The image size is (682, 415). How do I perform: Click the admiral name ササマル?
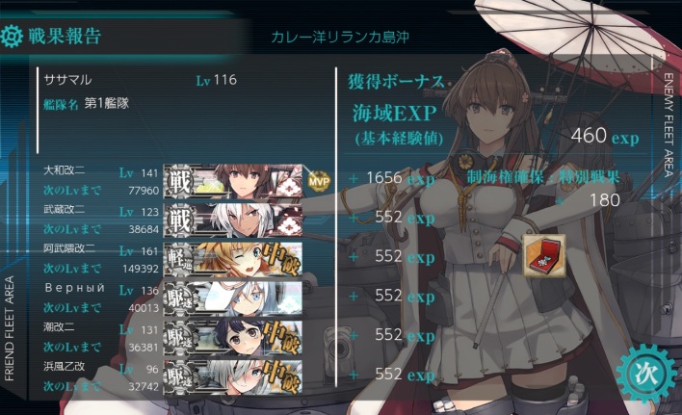click(x=67, y=80)
